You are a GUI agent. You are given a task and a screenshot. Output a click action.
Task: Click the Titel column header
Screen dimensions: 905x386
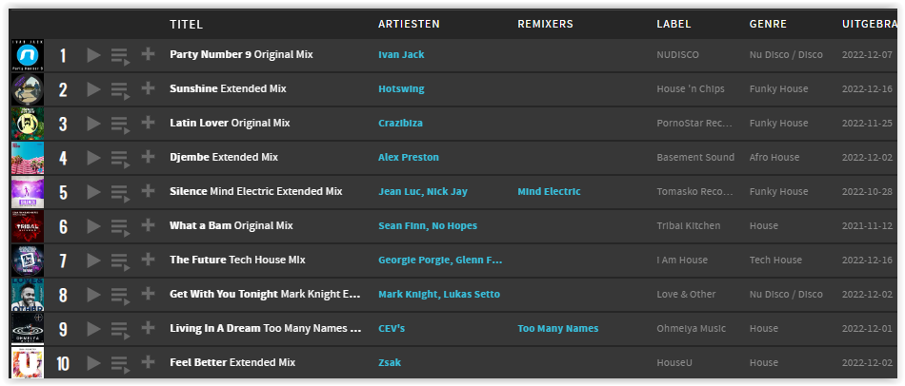pyautogui.click(x=187, y=24)
